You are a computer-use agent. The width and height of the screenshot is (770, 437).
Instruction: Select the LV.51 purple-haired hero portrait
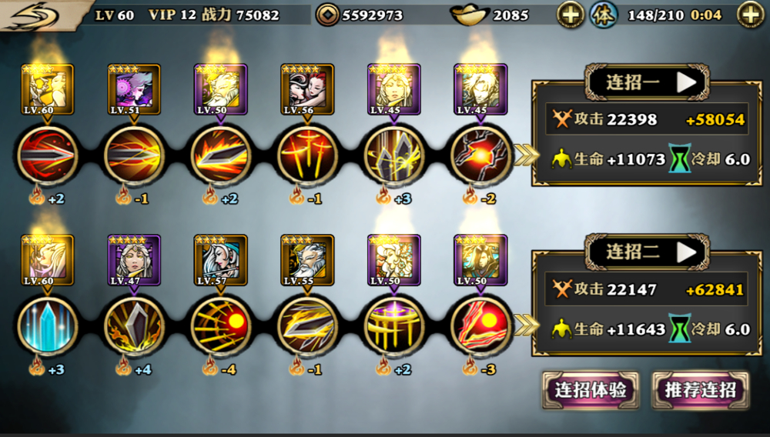click(x=134, y=89)
